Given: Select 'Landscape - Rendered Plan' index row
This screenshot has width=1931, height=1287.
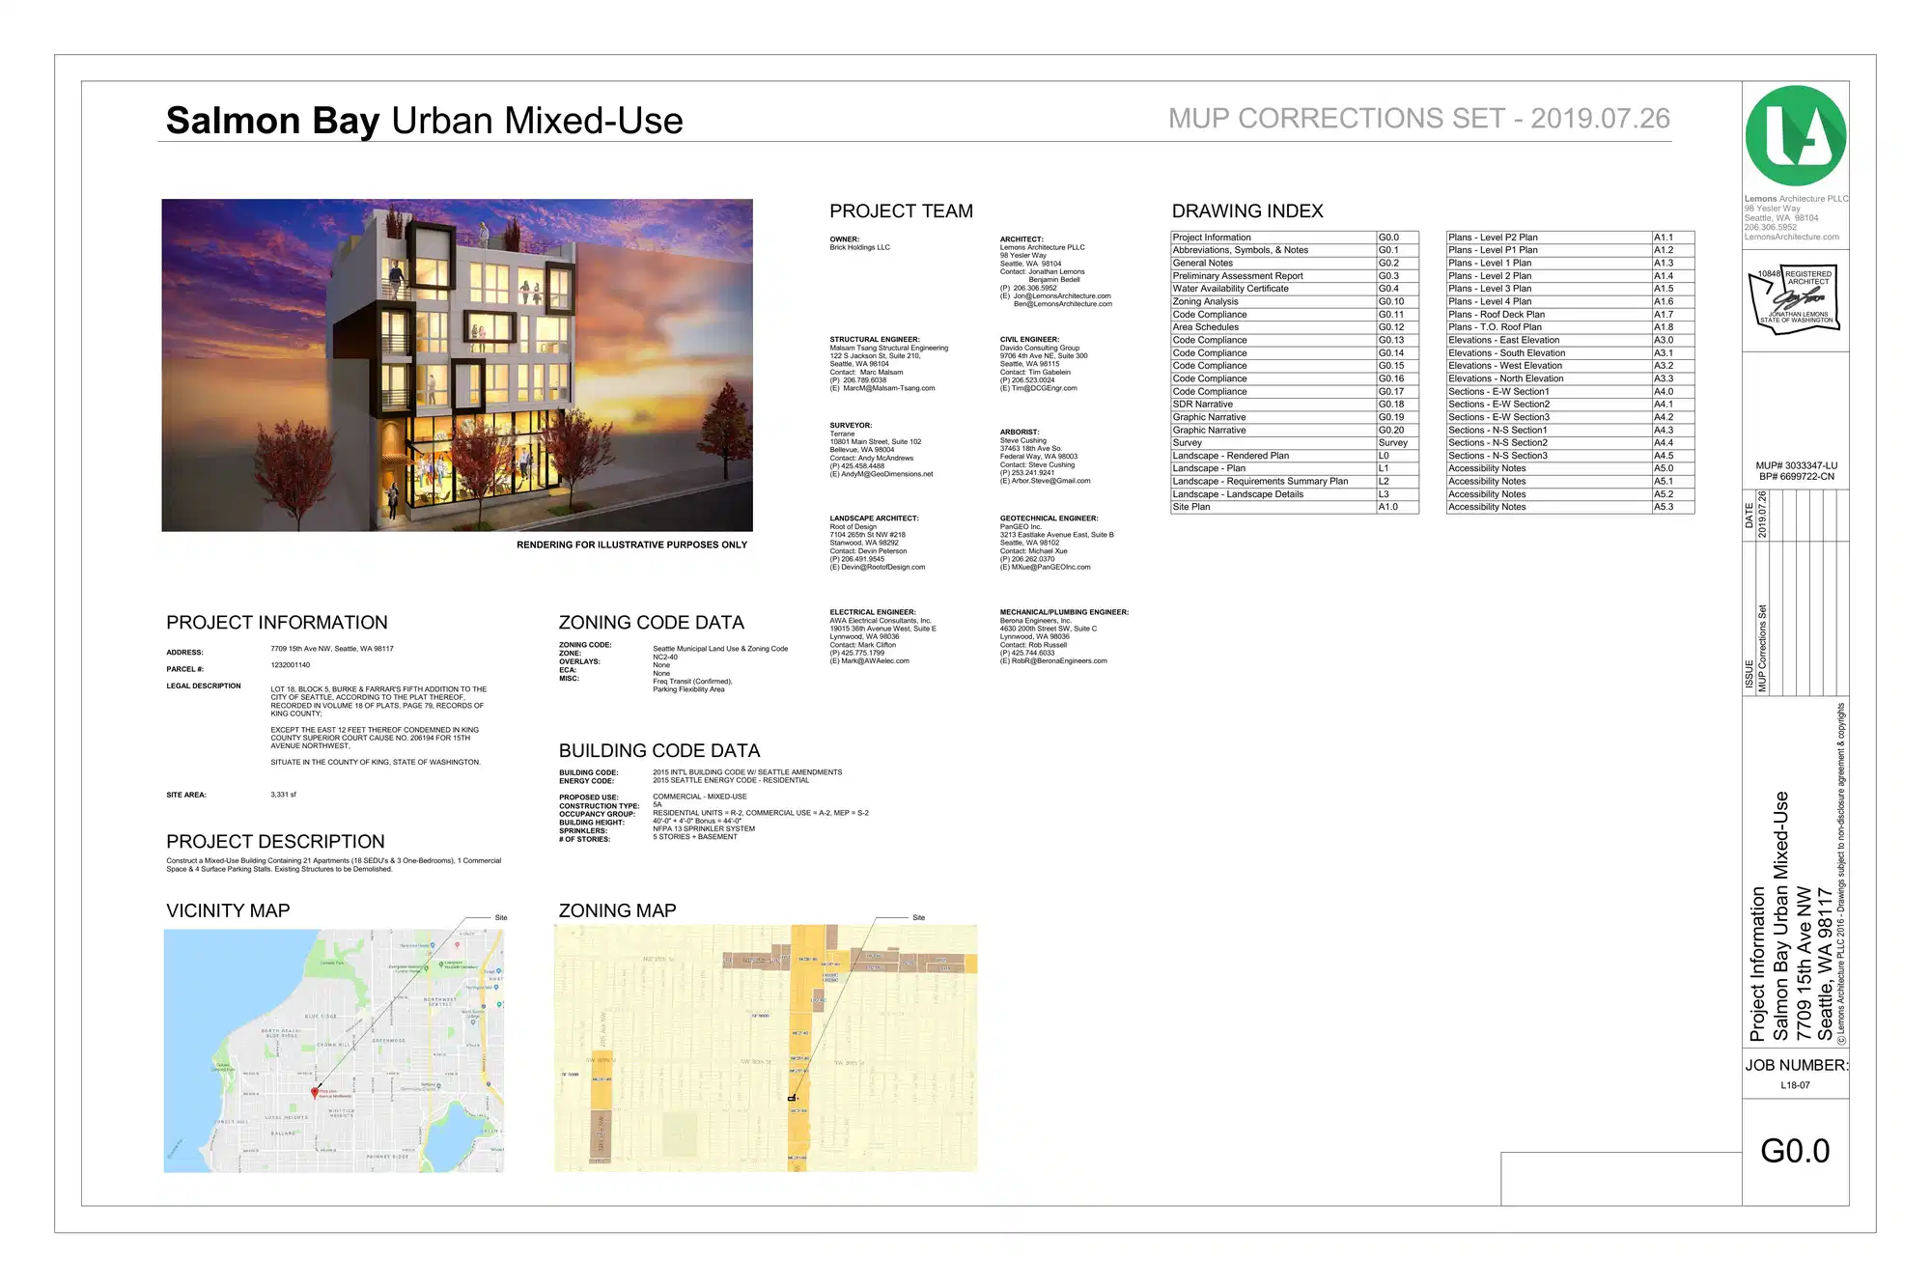Looking at the screenshot, I should 1295,456.
